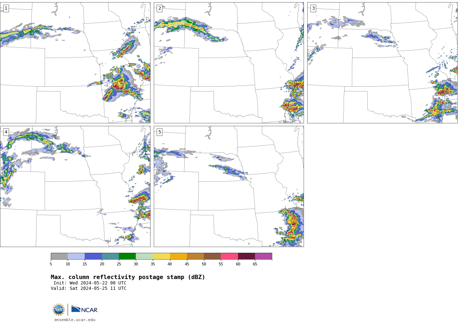Viewport: 461px width, 324px height.
Task: Click the NCAR logo
Action: point(84,309)
